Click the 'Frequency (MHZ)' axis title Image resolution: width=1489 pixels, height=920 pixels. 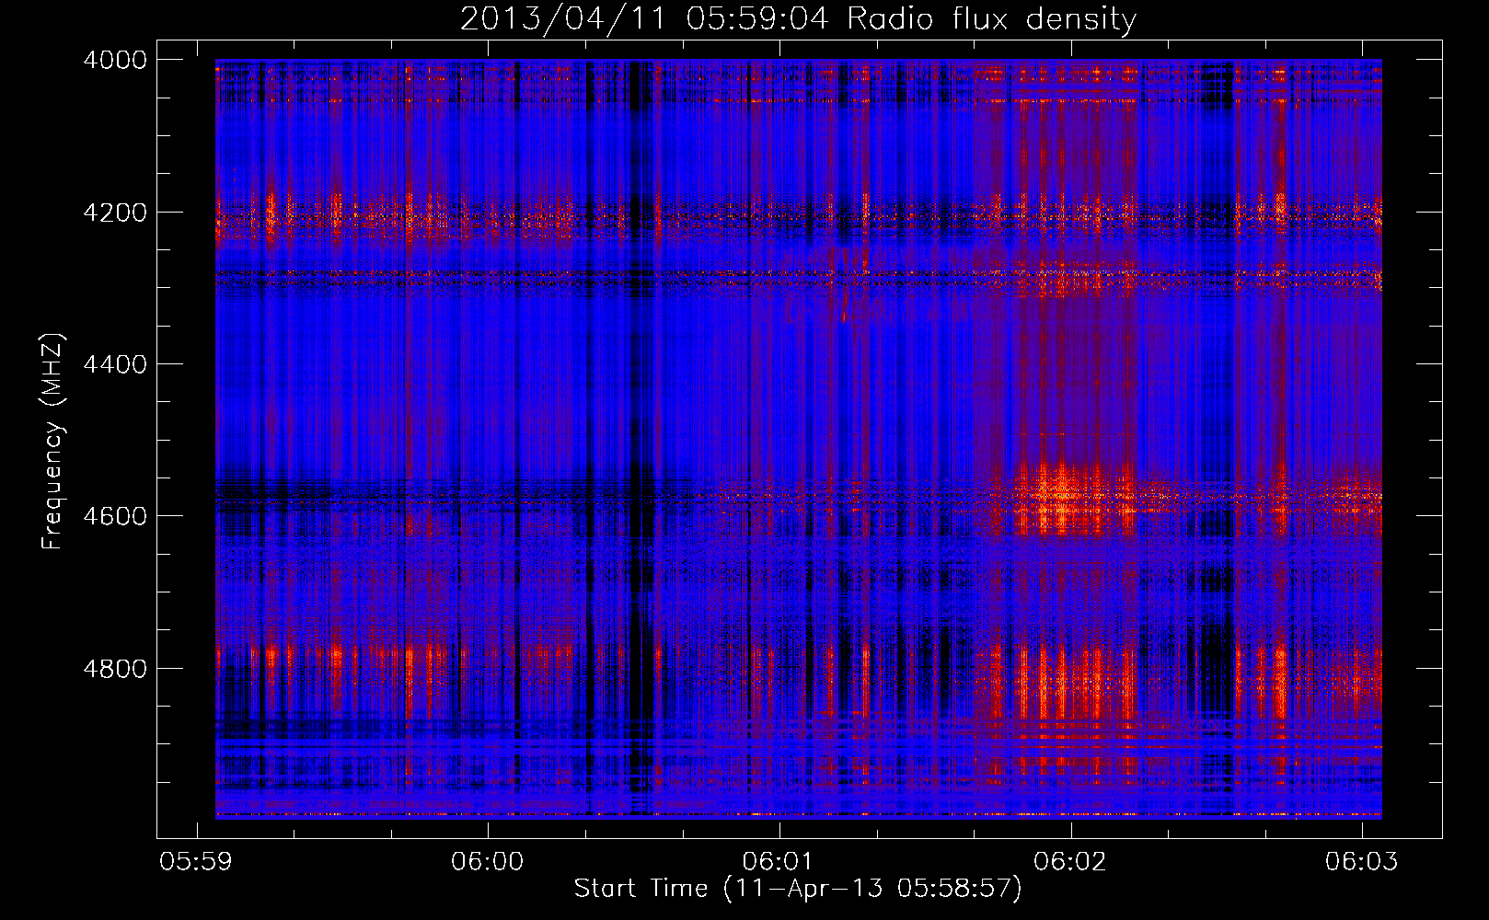(53, 442)
